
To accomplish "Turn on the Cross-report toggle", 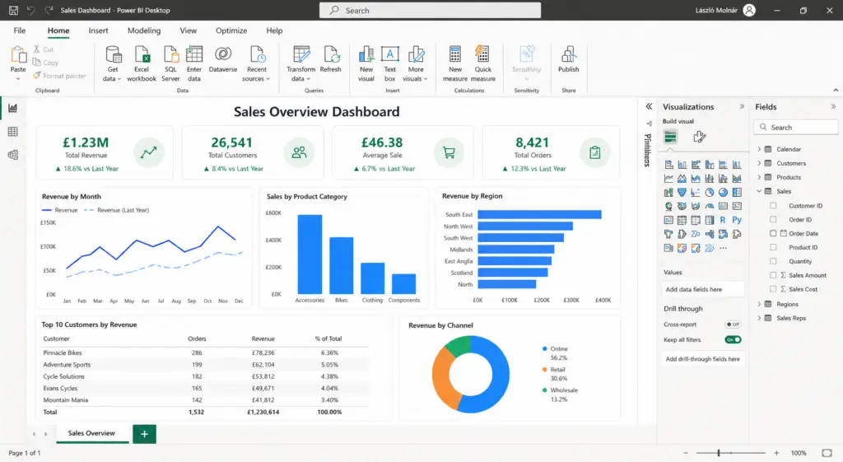I will [x=733, y=324].
